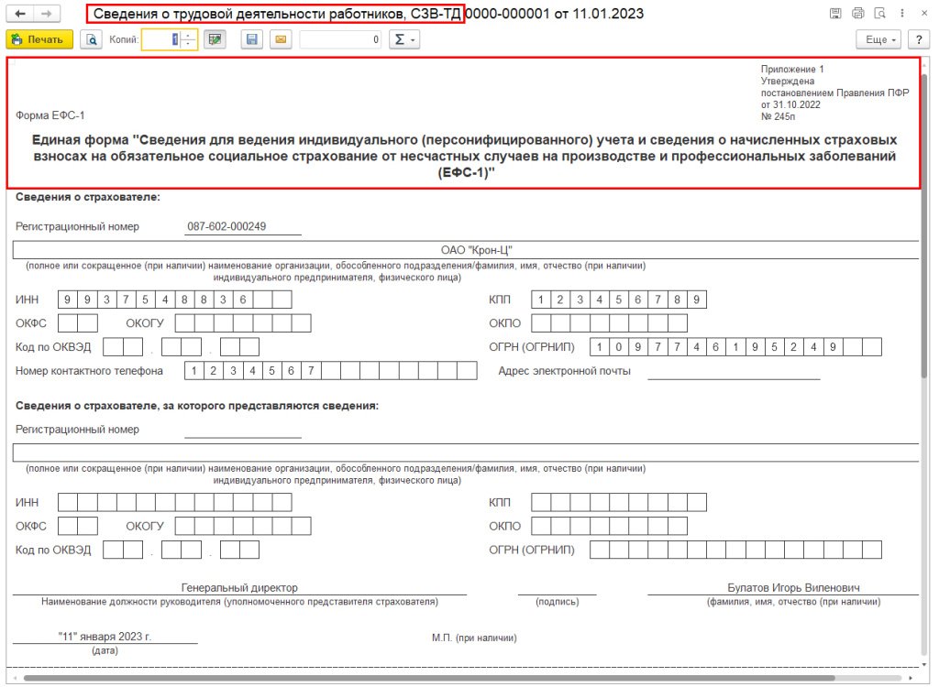Click the sum value field showing 0
The image size is (939, 687).
340,40
